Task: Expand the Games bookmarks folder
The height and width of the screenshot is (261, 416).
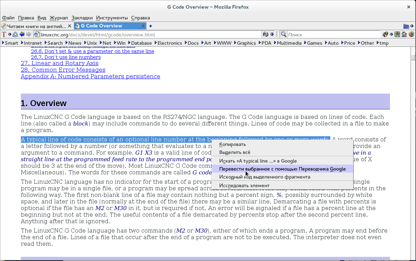Action: 313,43
